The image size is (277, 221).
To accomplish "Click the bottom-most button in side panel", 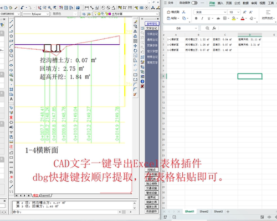I will coord(151,212).
